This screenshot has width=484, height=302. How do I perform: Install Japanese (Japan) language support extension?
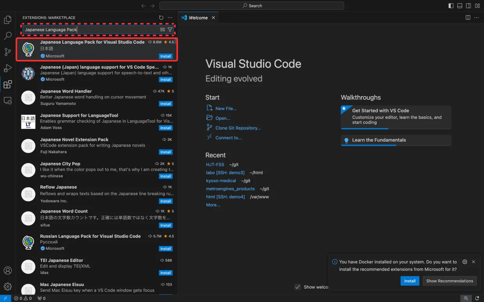(165, 79)
